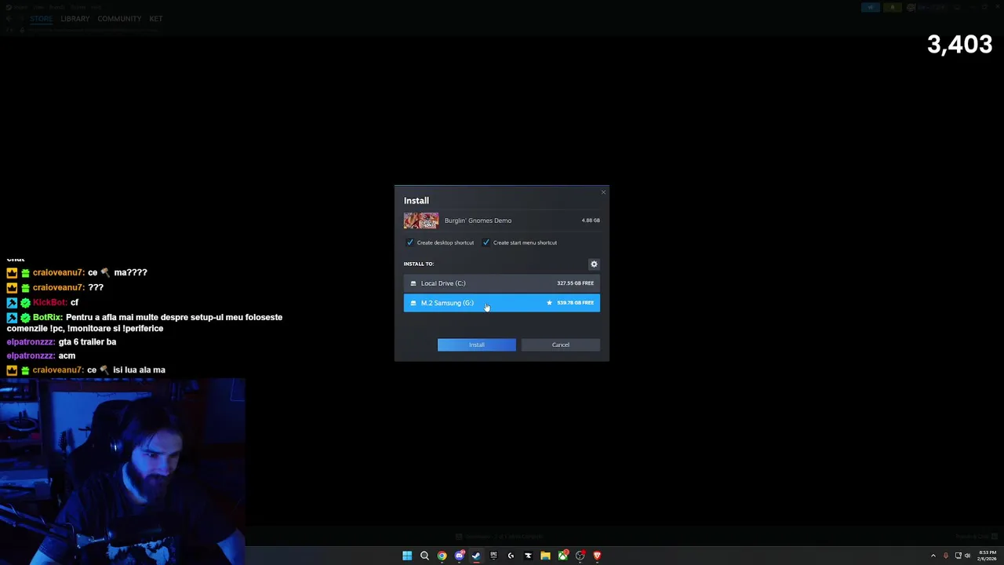Open the network status tray icon
Viewport: 1004px width, 565px height.
tap(958, 556)
